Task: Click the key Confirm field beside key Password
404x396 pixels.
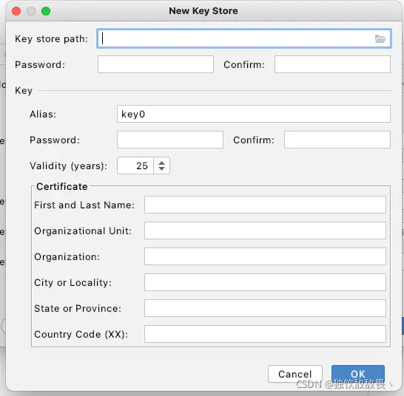Action: click(x=337, y=140)
